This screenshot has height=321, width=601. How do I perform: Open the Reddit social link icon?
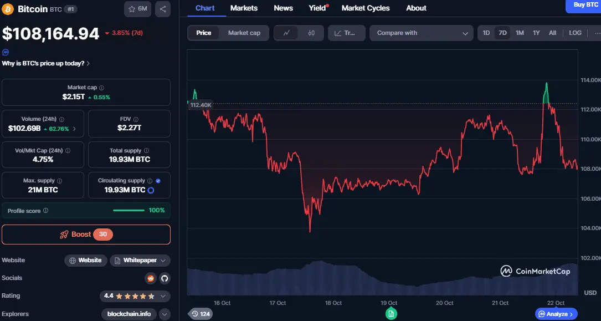point(151,278)
